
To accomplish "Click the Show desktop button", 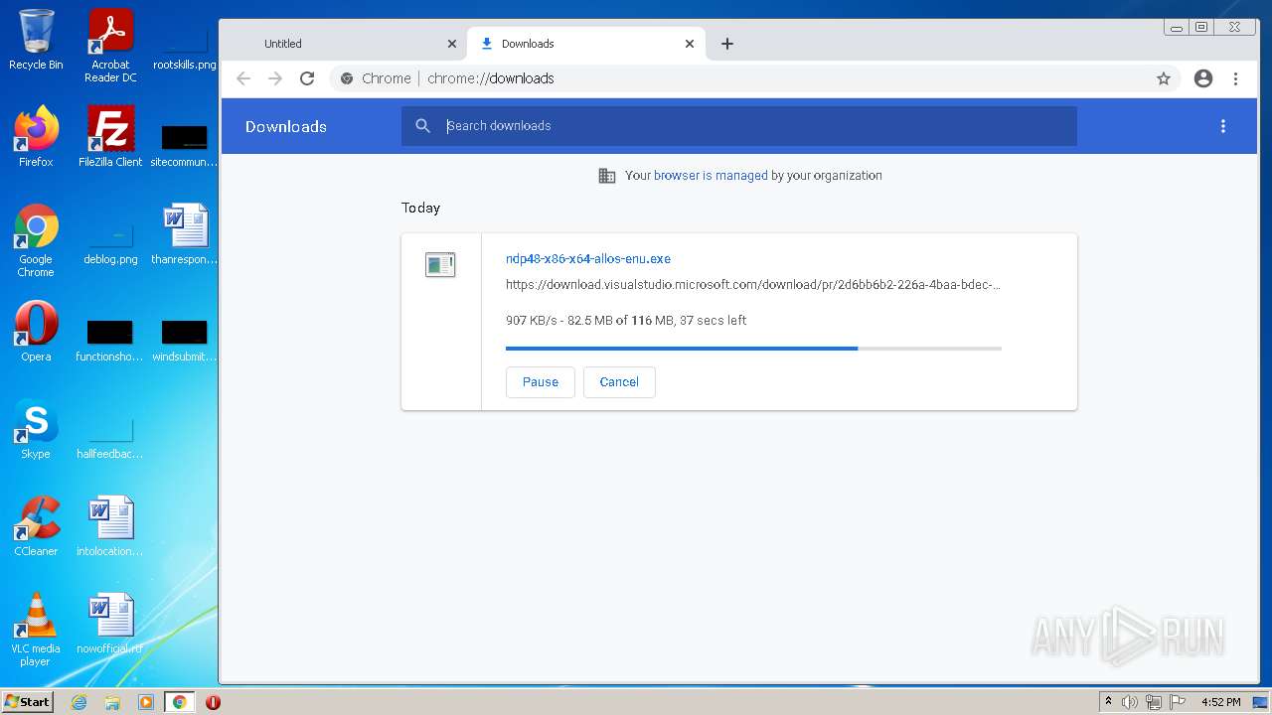I will point(1262,702).
